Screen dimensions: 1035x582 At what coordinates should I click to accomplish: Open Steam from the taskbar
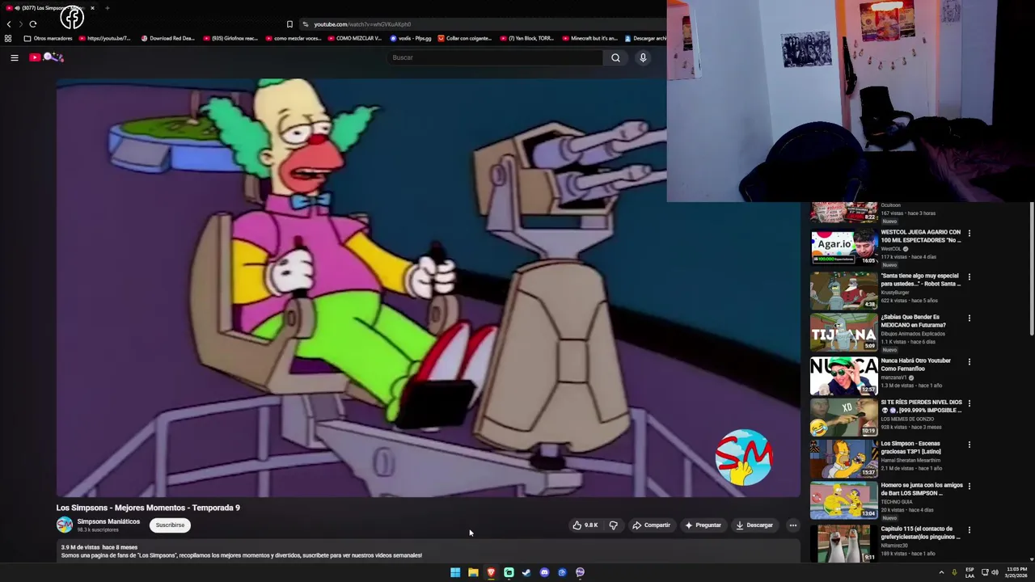coord(526,572)
